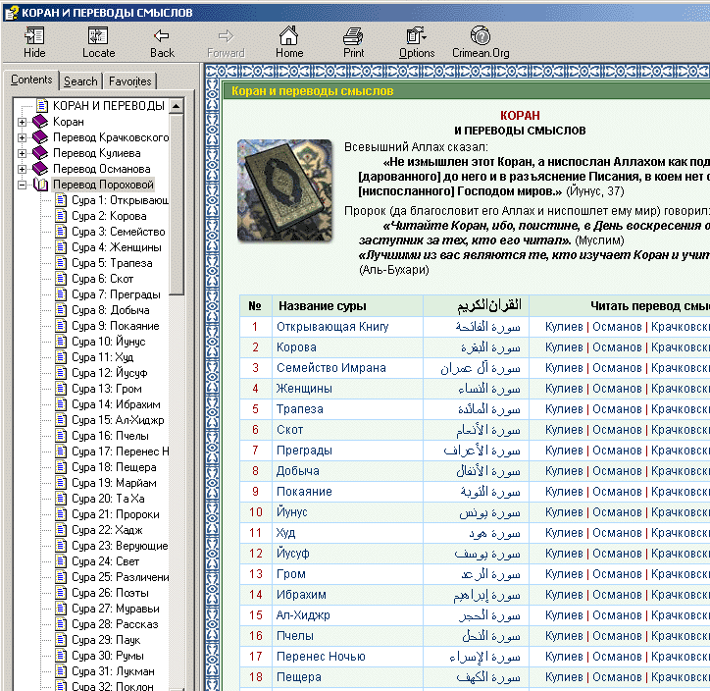Open Османов translation for Скот
Viewport: 710px width, 691px height.
[617, 430]
